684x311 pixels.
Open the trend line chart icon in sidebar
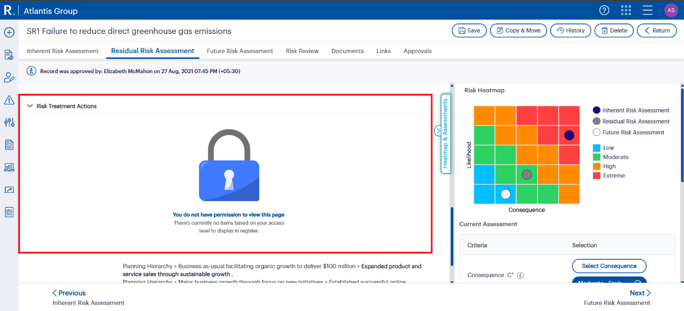9,189
